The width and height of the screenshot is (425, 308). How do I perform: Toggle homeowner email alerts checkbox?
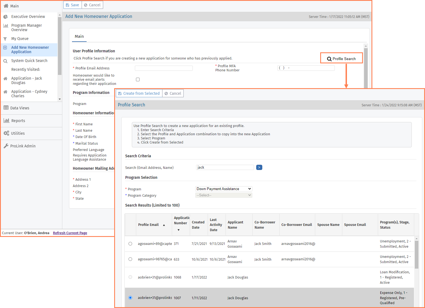coord(138,80)
